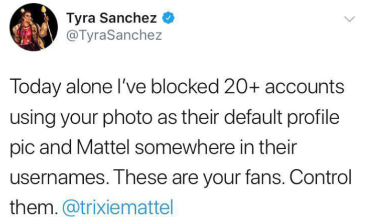Click the Tyra Sanchez display name
Screen dimensions: 376x222
[x=111, y=19]
